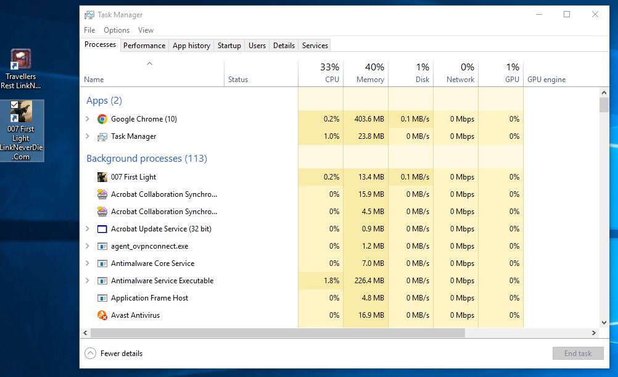Click the vertical scrollbar thumb
The width and height of the screenshot is (618, 377).
pos(604,105)
